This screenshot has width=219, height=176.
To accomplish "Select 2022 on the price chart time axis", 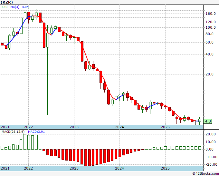I will tap(28, 127).
